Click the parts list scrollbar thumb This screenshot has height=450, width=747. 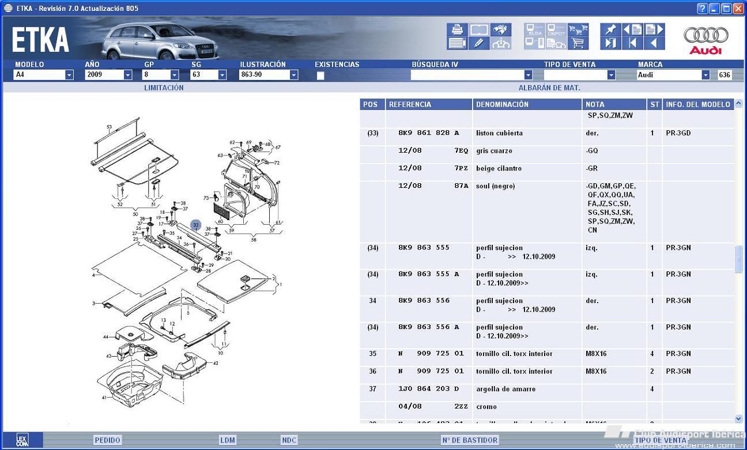pyautogui.click(x=739, y=259)
